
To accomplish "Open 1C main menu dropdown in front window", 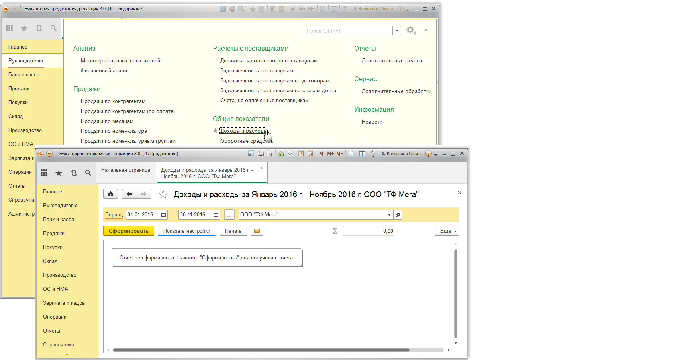I will (x=49, y=154).
